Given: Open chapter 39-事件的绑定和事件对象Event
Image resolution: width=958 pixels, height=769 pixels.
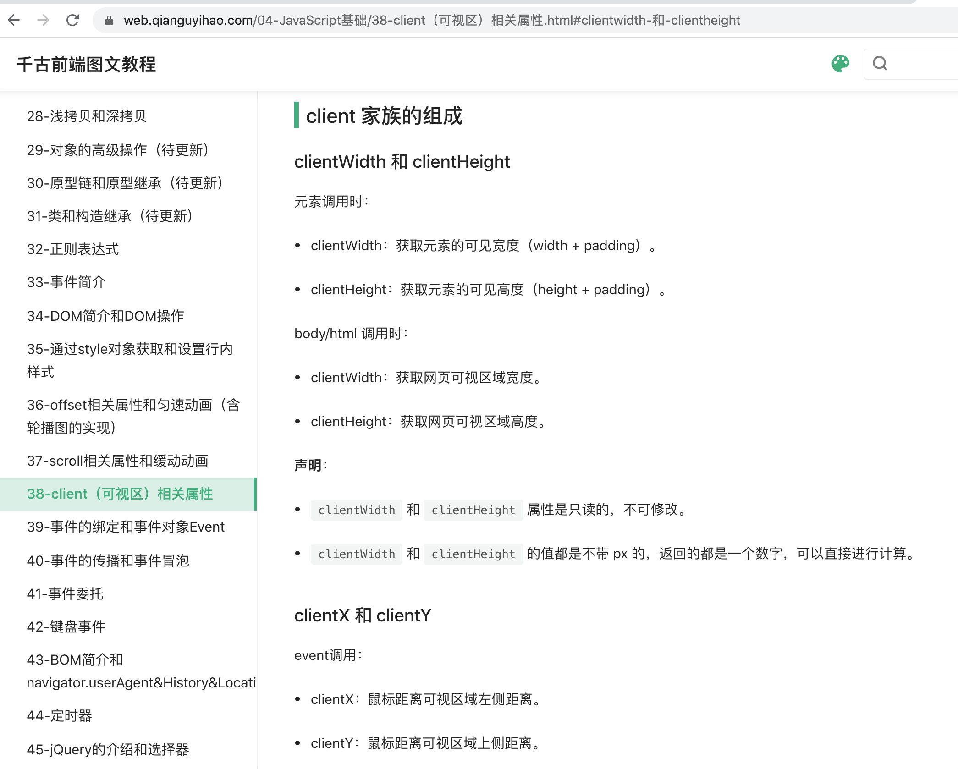Looking at the screenshot, I should pyautogui.click(x=126, y=527).
